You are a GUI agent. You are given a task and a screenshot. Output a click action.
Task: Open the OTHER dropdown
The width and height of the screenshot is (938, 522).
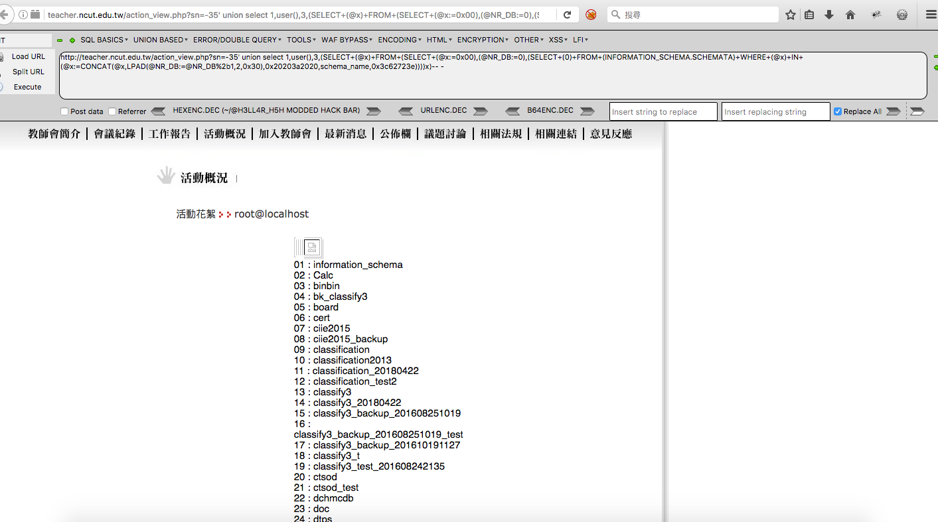point(529,40)
